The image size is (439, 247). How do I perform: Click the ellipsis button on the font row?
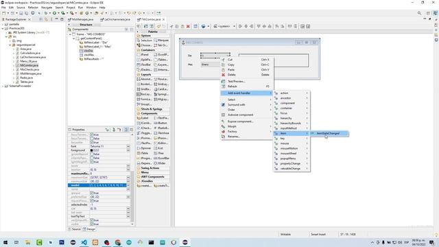click(128, 146)
